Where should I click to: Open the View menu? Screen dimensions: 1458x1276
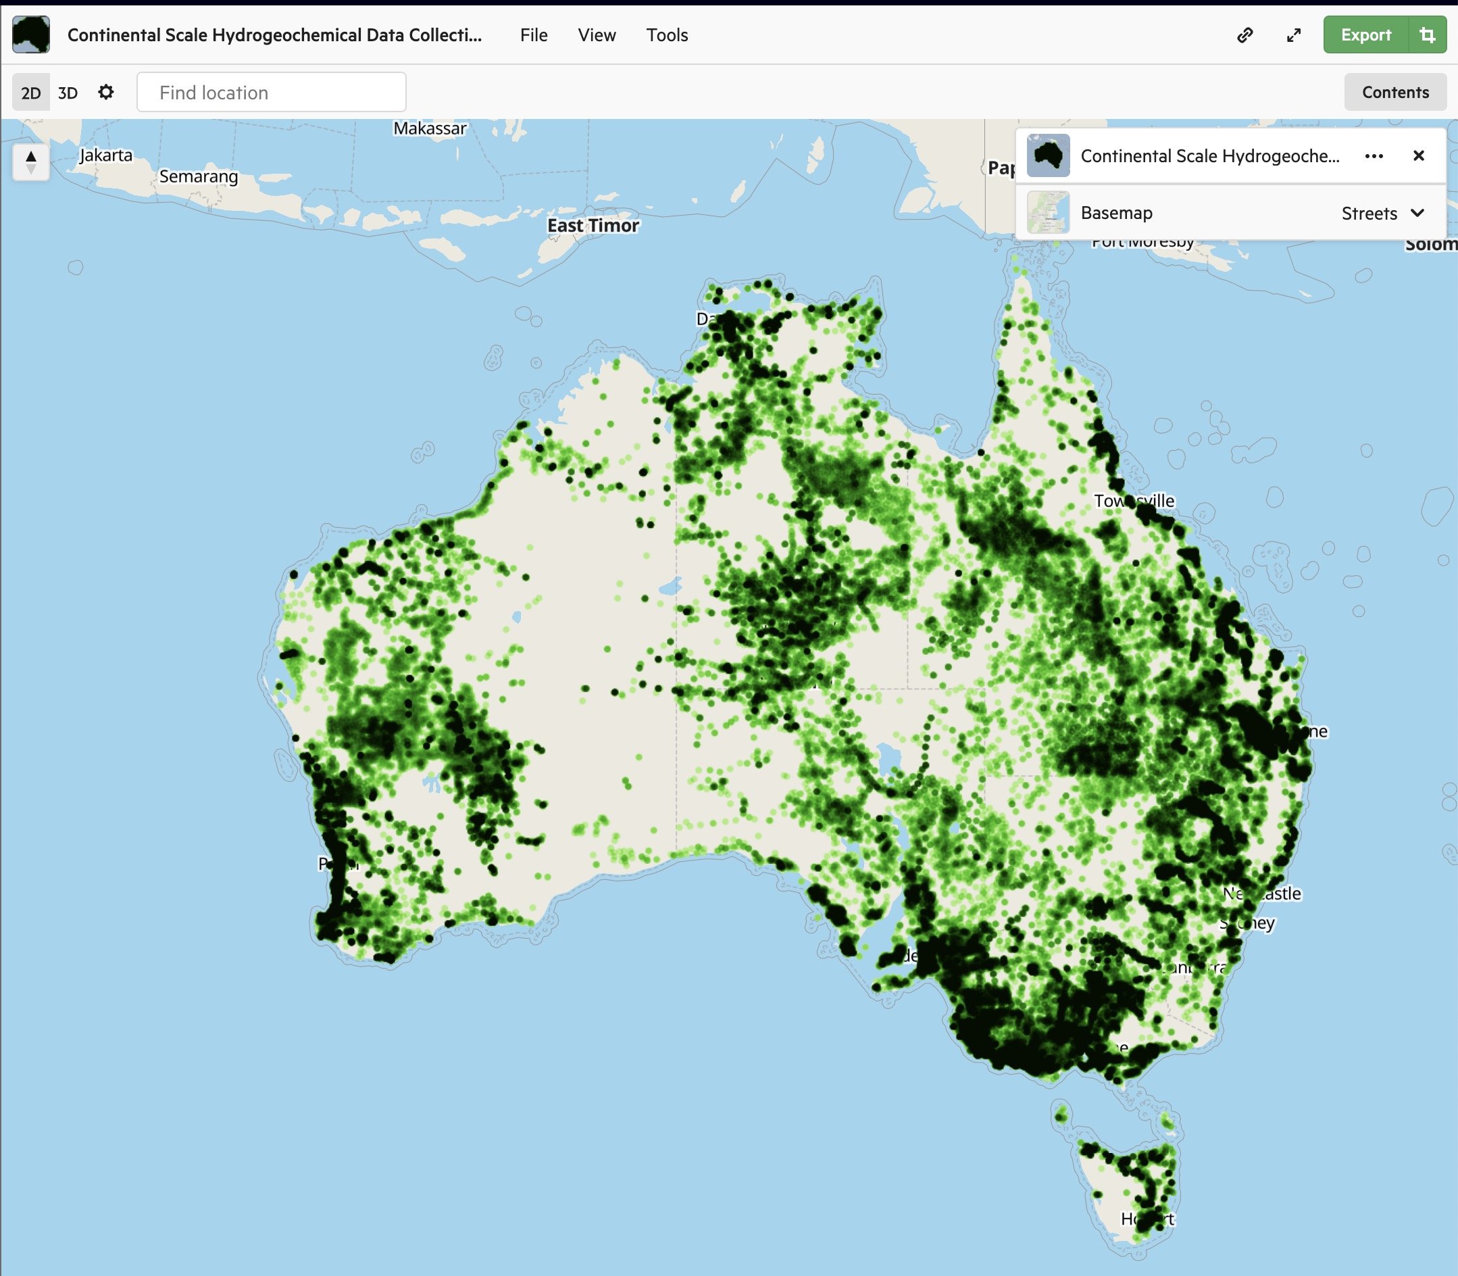coord(597,35)
